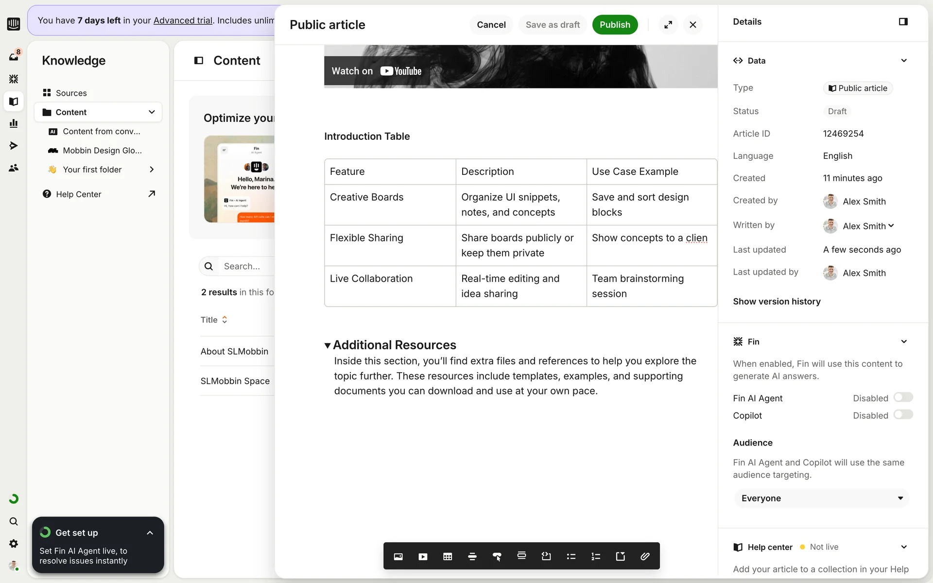Image resolution: width=933 pixels, height=583 pixels.
Task: Open the Written by Alex Smith dropdown
Action: pos(868,226)
